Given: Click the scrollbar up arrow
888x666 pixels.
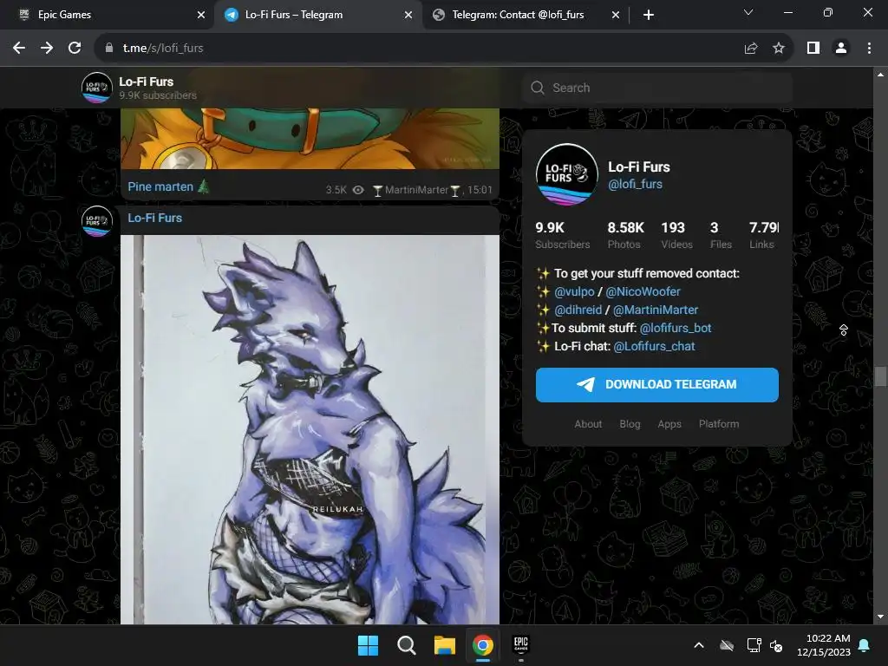Looking at the screenshot, I should coord(880,75).
